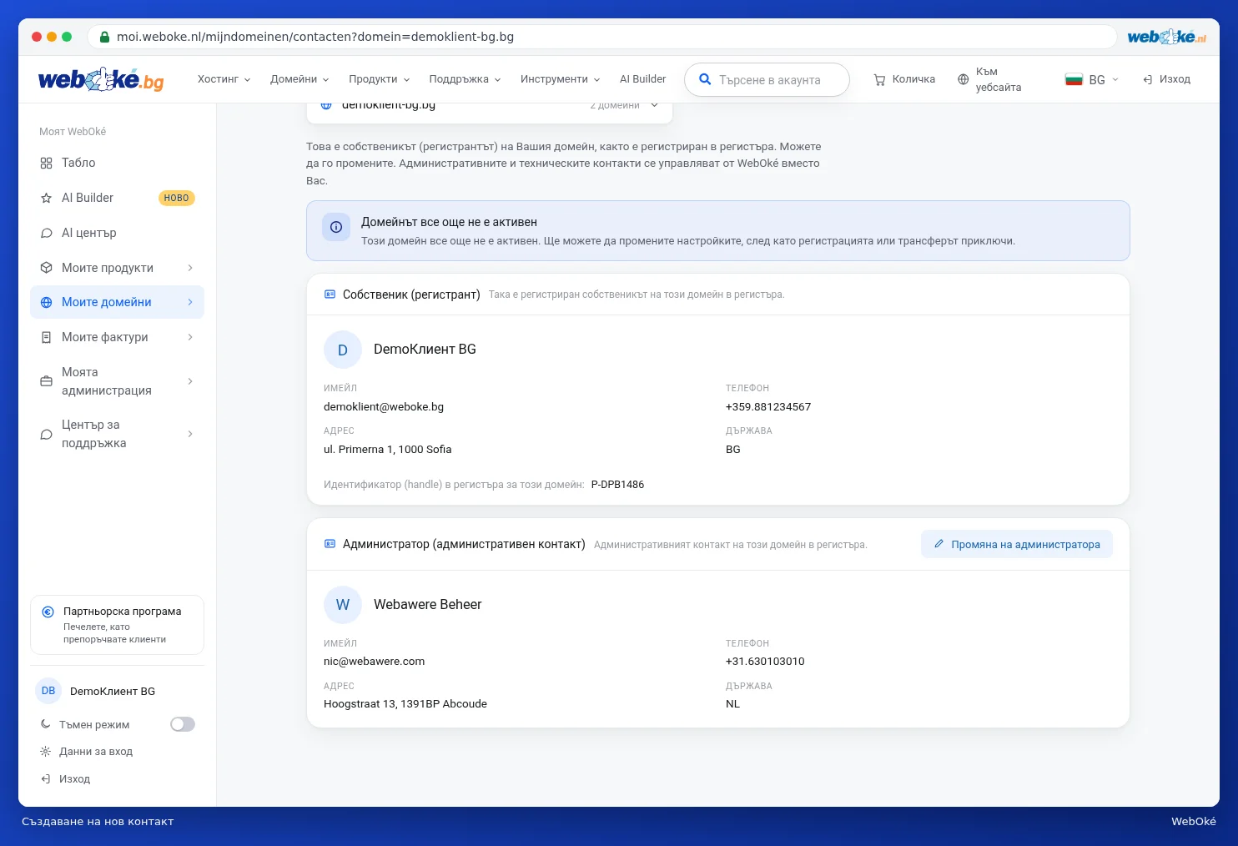Click the email demoklient@weboke.bg
The image size is (1238, 846).
click(x=384, y=407)
